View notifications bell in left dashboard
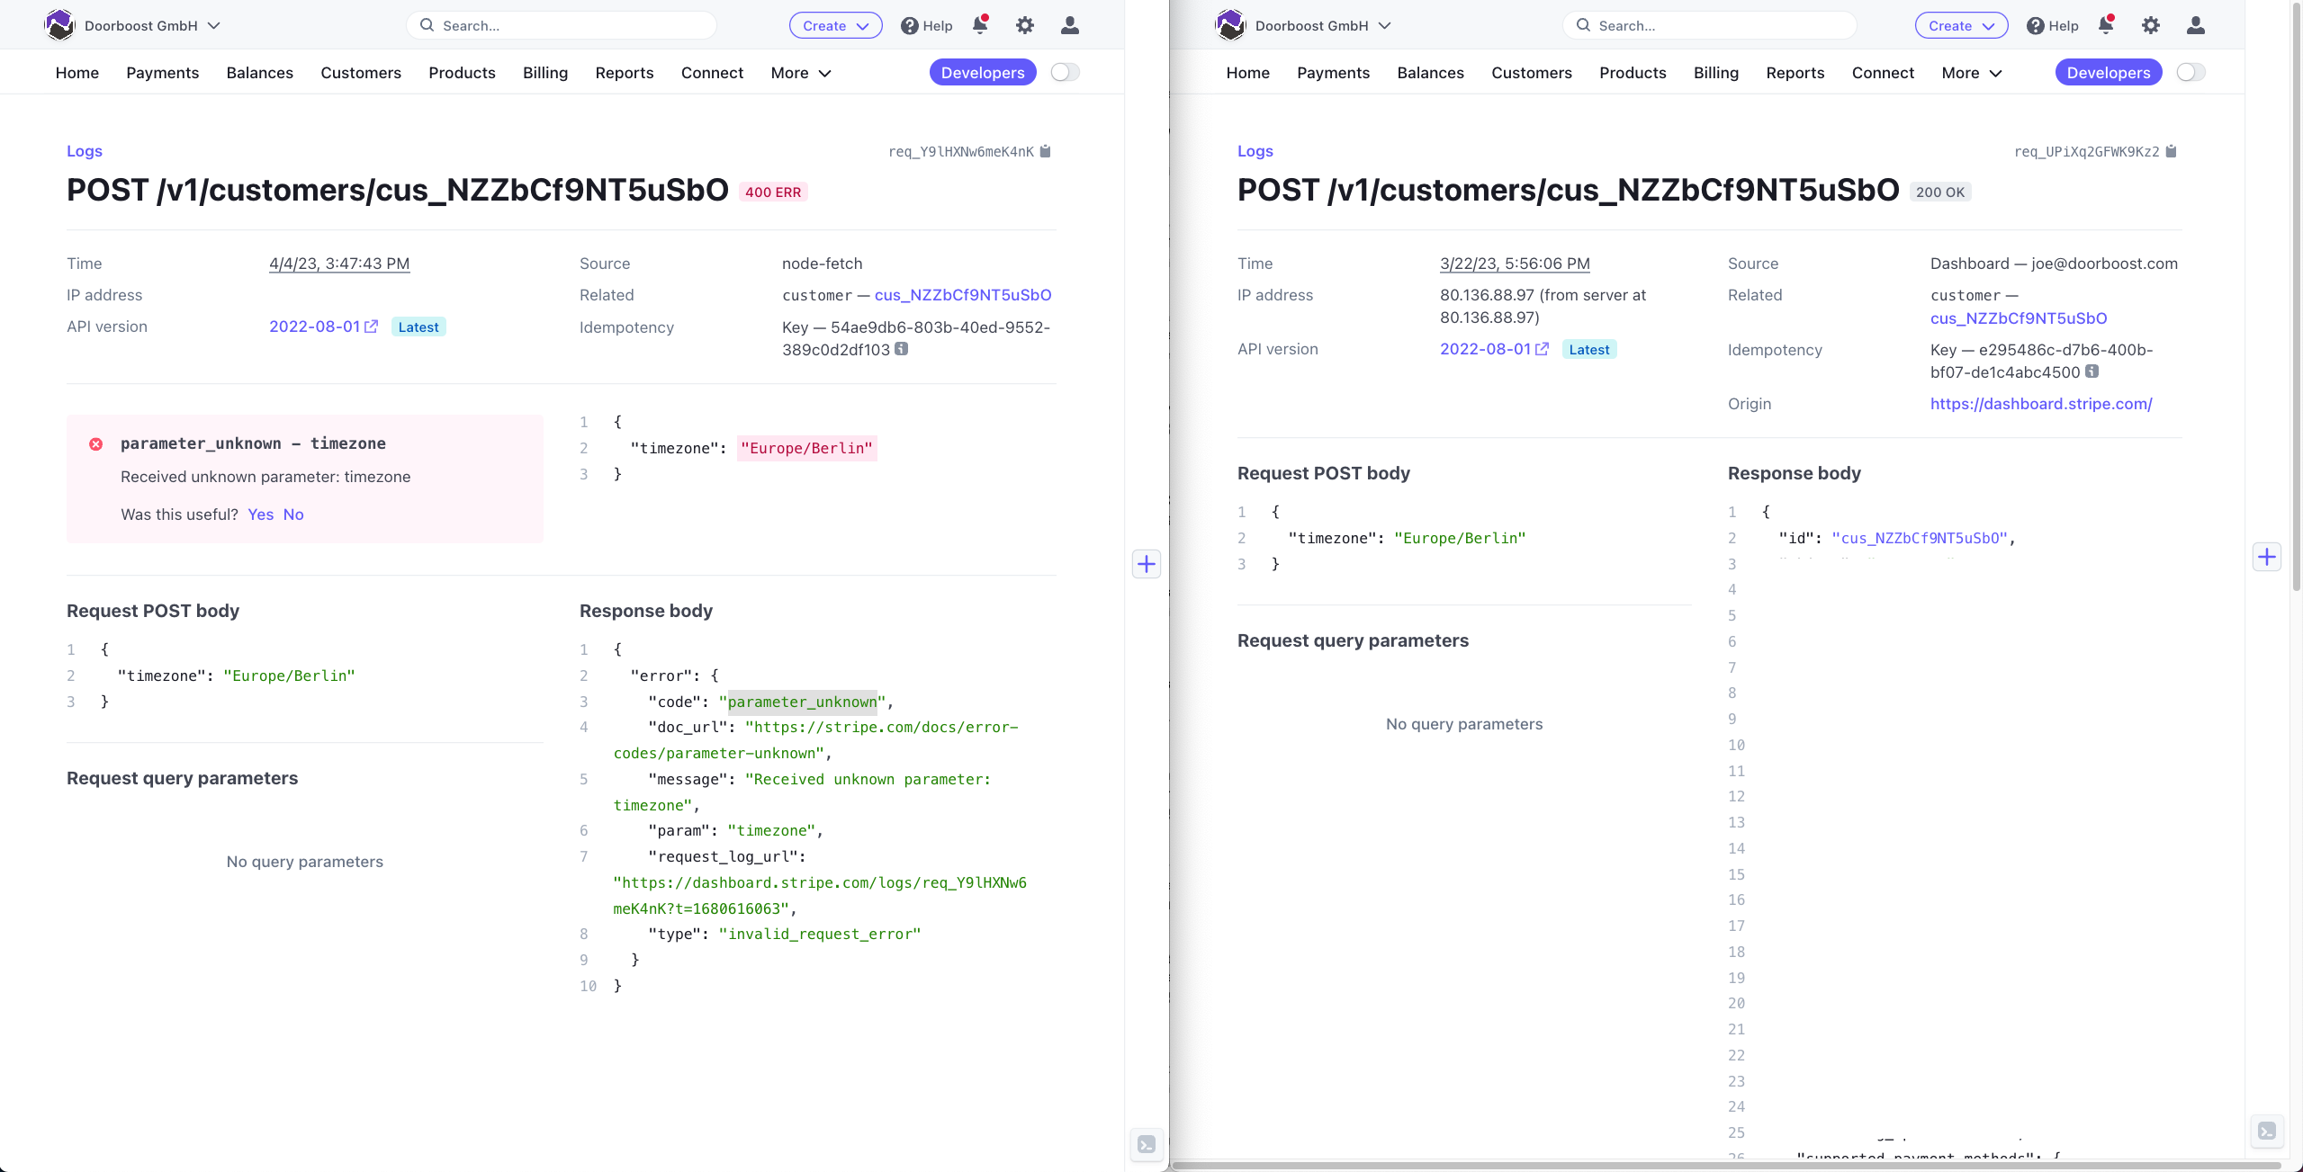 pyautogui.click(x=978, y=25)
